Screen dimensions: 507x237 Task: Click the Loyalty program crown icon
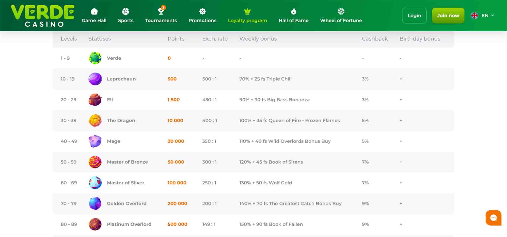coord(247,11)
